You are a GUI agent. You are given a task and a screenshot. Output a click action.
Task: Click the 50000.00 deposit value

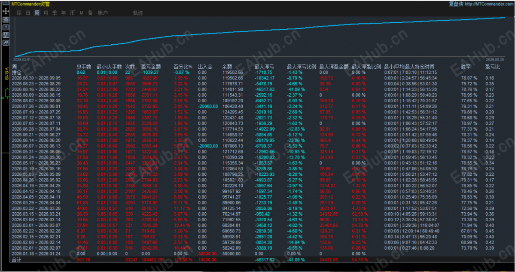coord(207,254)
